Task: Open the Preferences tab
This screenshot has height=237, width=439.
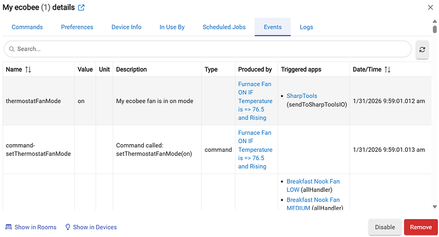Action: coord(77,27)
